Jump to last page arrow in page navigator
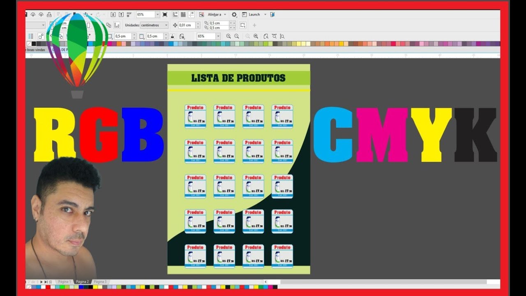 [x=46, y=282]
